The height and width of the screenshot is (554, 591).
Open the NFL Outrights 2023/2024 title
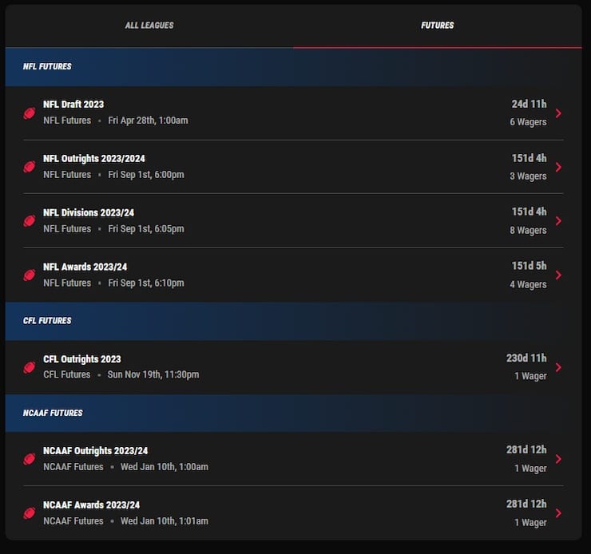click(x=94, y=159)
